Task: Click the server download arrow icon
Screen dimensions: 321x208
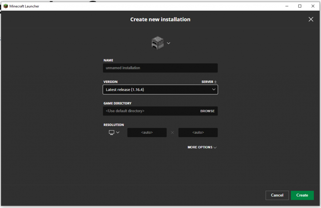Action: (x=215, y=82)
